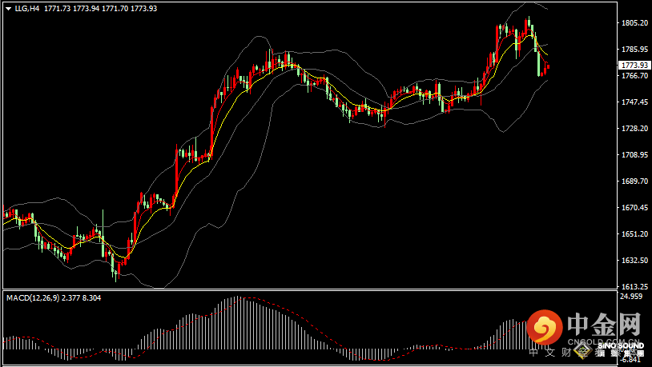This screenshot has width=652, height=367.
Task: Click the 1651.20 price axis label
Action: click(634, 234)
